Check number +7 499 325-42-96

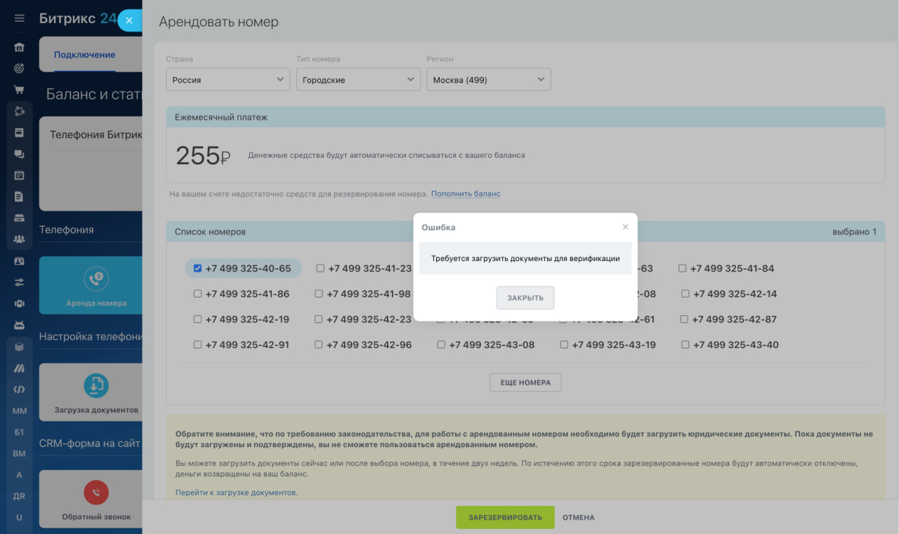click(x=319, y=345)
